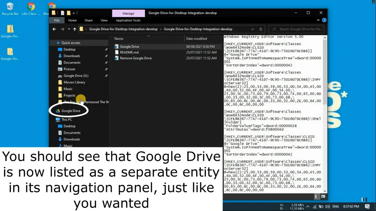This screenshot has width=376, height=211.
Task: Open recent locations dropdown arrow
Action: tap(69, 29)
